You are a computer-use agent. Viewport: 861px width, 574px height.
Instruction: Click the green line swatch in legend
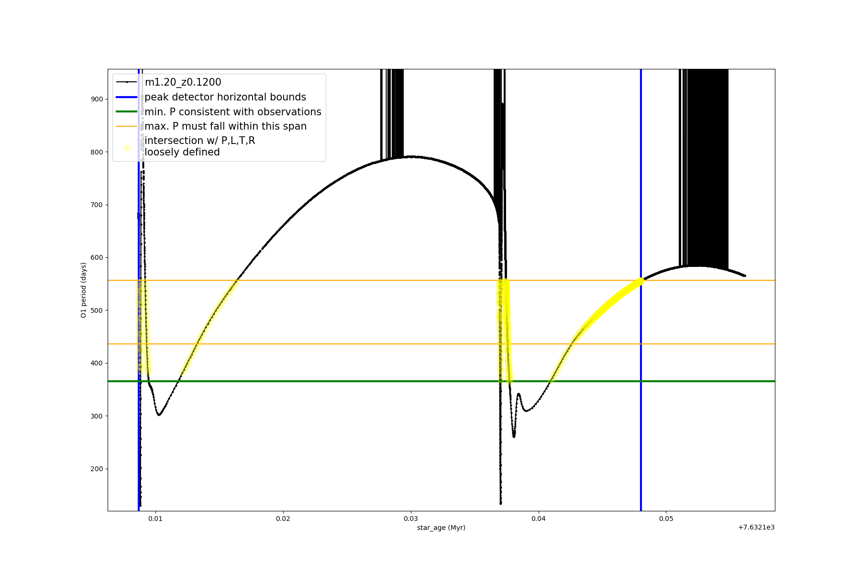click(x=127, y=112)
